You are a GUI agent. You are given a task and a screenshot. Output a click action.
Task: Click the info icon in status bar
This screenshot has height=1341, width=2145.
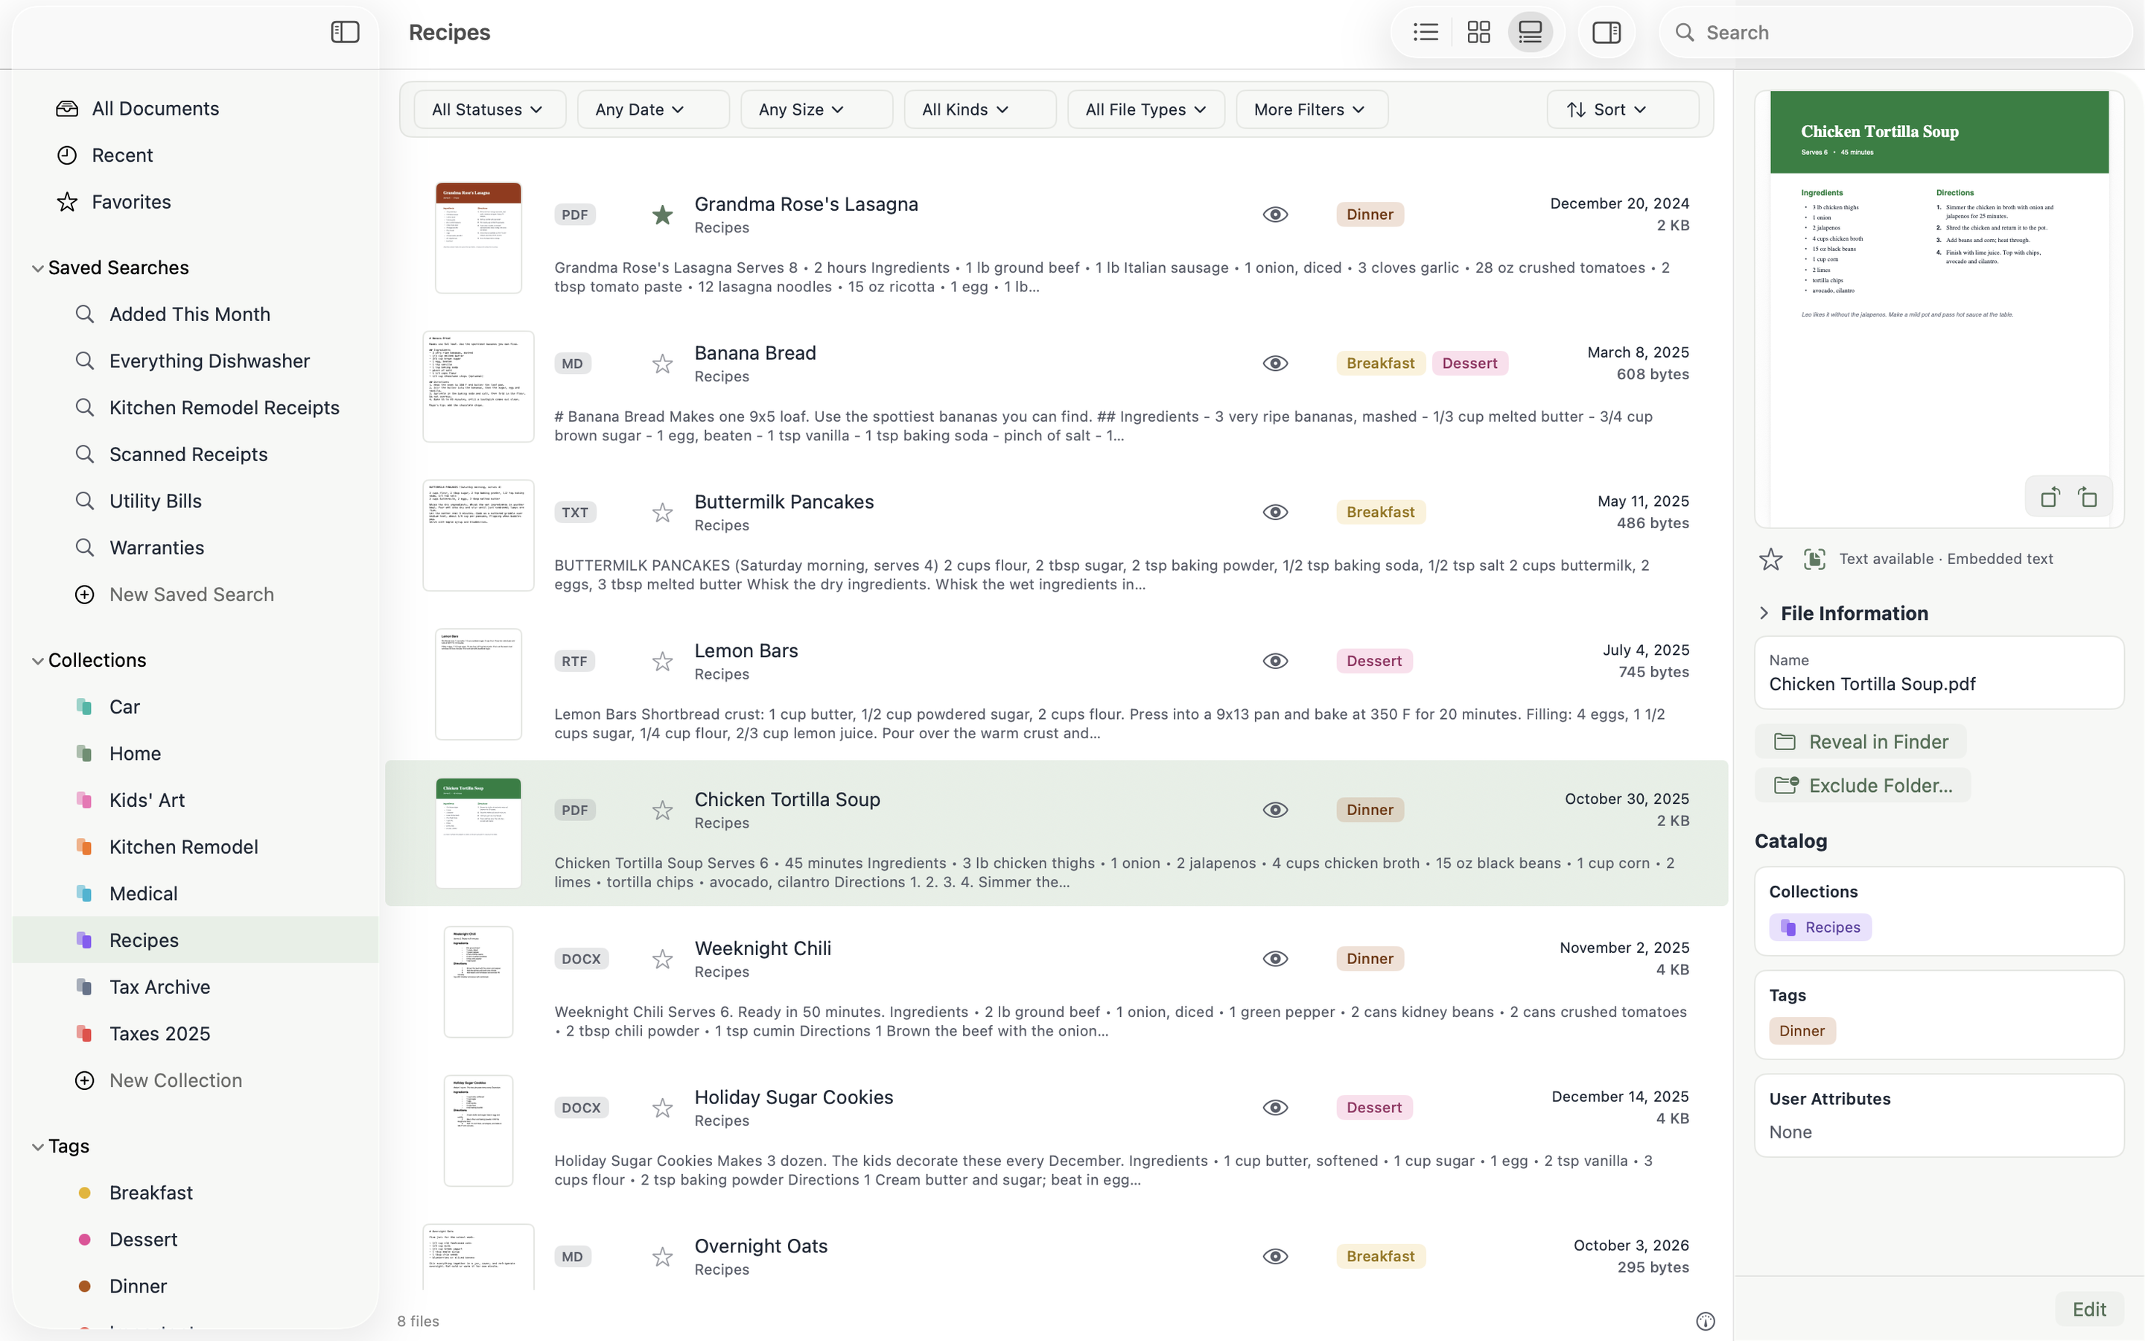click(x=1705, y=1321)
